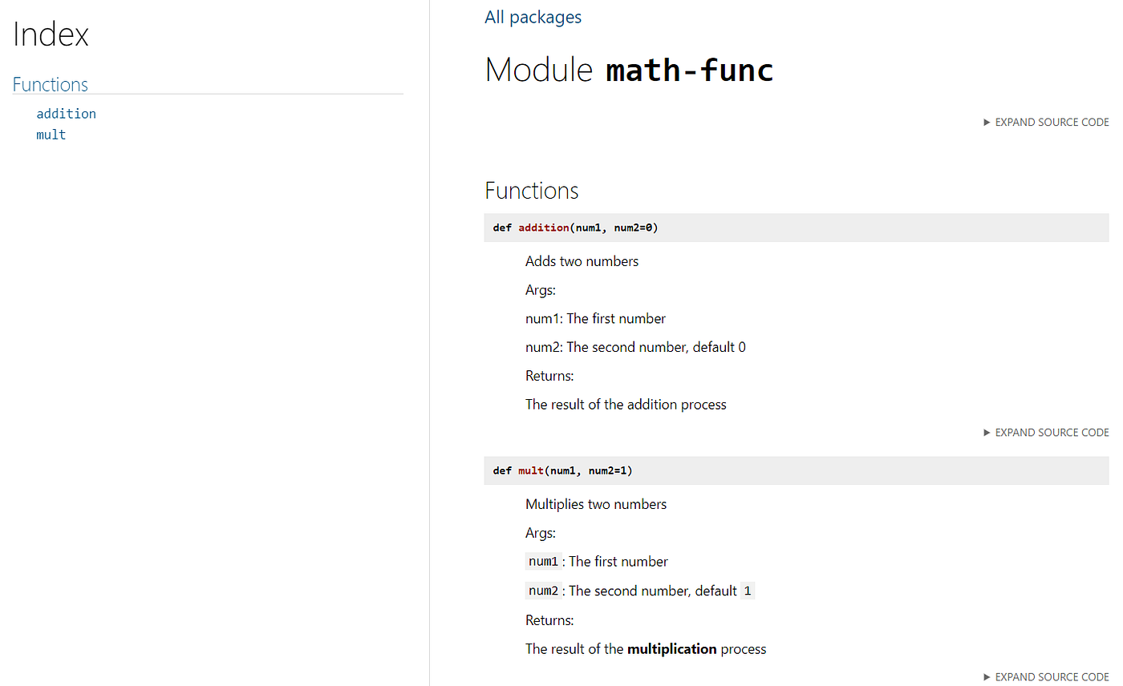The image size is (1123, 686).
Task: Open the All packages link
Action: tap(533, 17)
